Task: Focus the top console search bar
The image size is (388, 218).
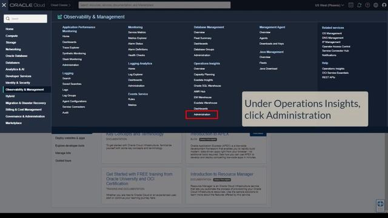Action: click(155, 5)
